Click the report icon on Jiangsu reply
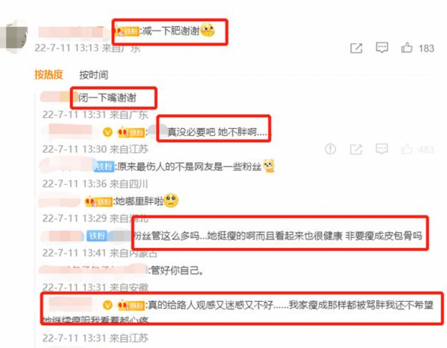Image resolution: width=447 pixels, height=348 pixels. point(330,149)
